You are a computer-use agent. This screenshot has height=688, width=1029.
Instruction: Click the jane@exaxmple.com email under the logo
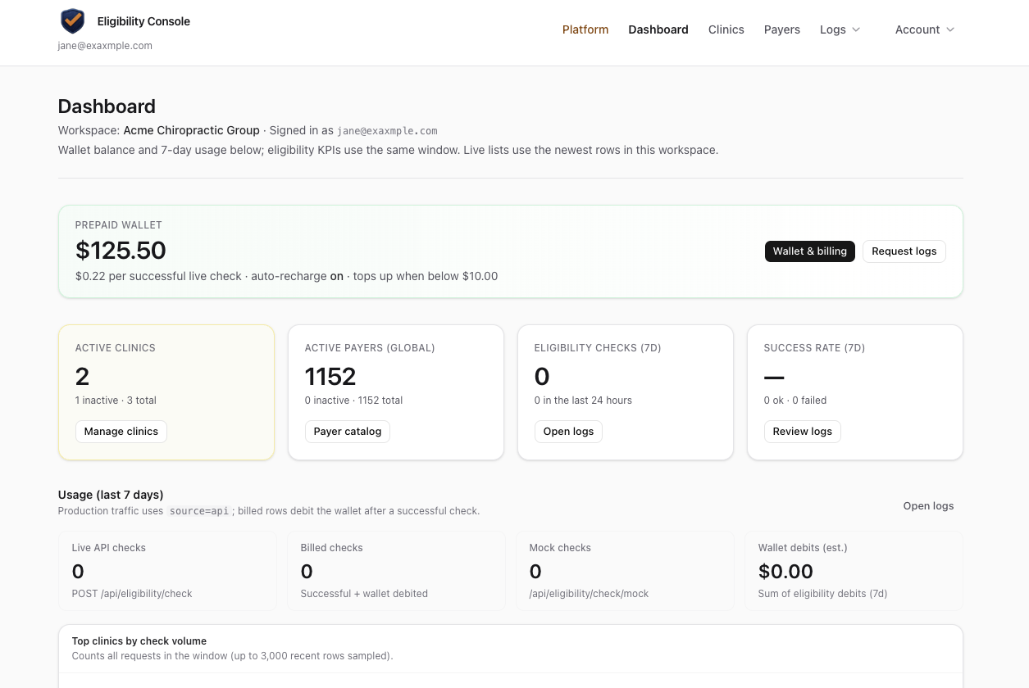click(x=105, y=46)
